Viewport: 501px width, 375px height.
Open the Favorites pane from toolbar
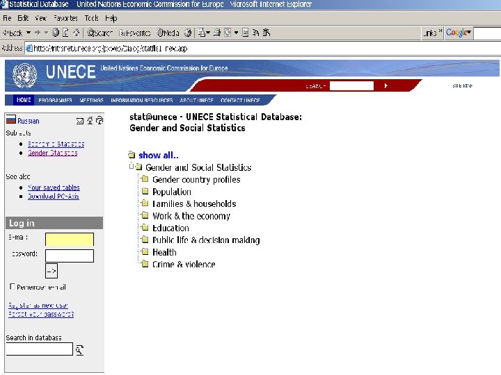click(x=134, y=33)
